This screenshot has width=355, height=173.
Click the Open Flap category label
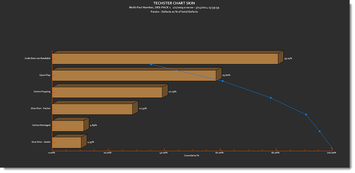pyautogui.click(x=45, y=75)
